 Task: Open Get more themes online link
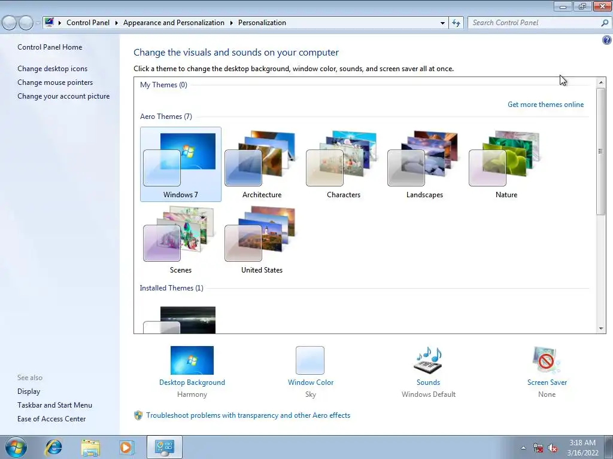[x=545, y=105]
